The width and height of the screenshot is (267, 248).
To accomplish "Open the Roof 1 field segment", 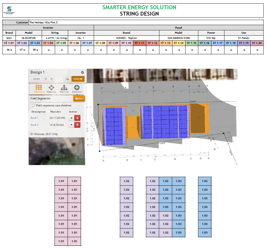I will tap(34, 118).
